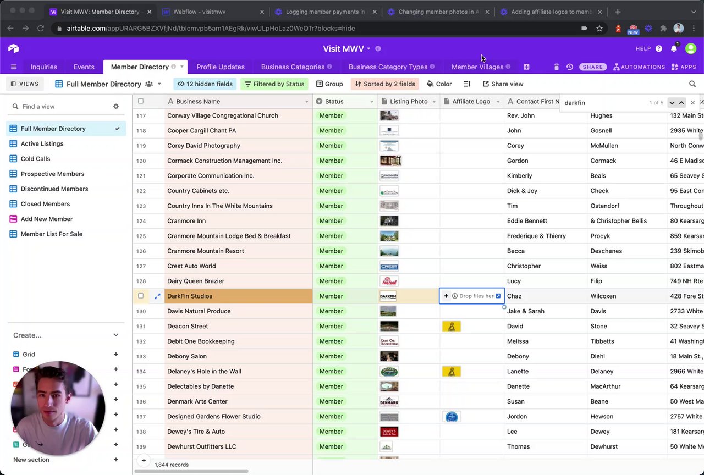The image size is (704, 475).
Task: Go to the previous search match
Action: click(x=681, y=103)
